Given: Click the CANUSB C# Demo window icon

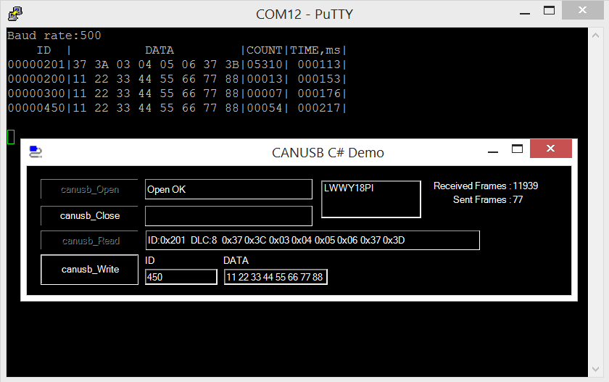Looking at the screenshot, I should 36,151.
